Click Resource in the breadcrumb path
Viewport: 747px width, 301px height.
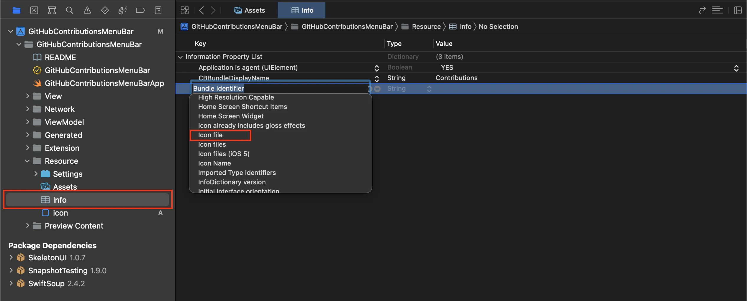tap(426, 27)
